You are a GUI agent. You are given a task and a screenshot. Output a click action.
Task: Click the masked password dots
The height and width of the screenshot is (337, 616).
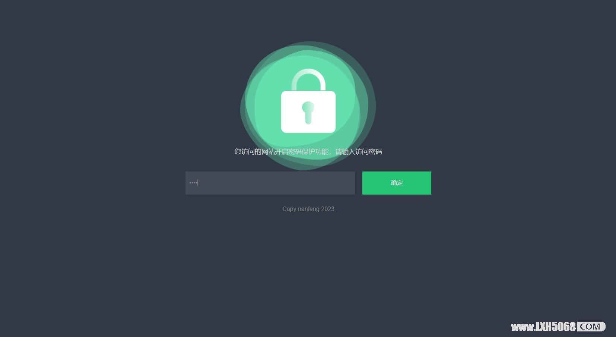193,183
